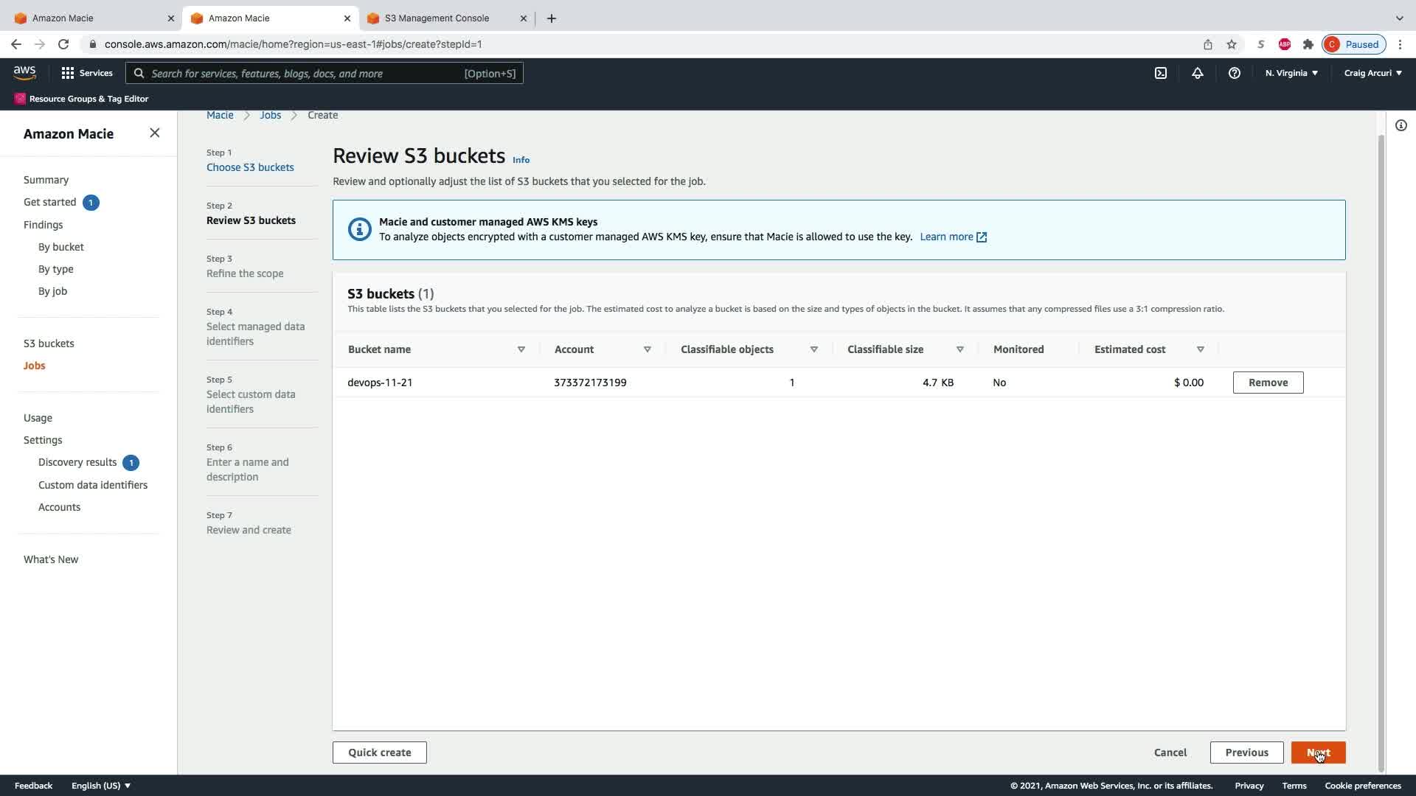Open AWS CloudShell terminal icon
1416x796 pixels.
coord(1161,73)
